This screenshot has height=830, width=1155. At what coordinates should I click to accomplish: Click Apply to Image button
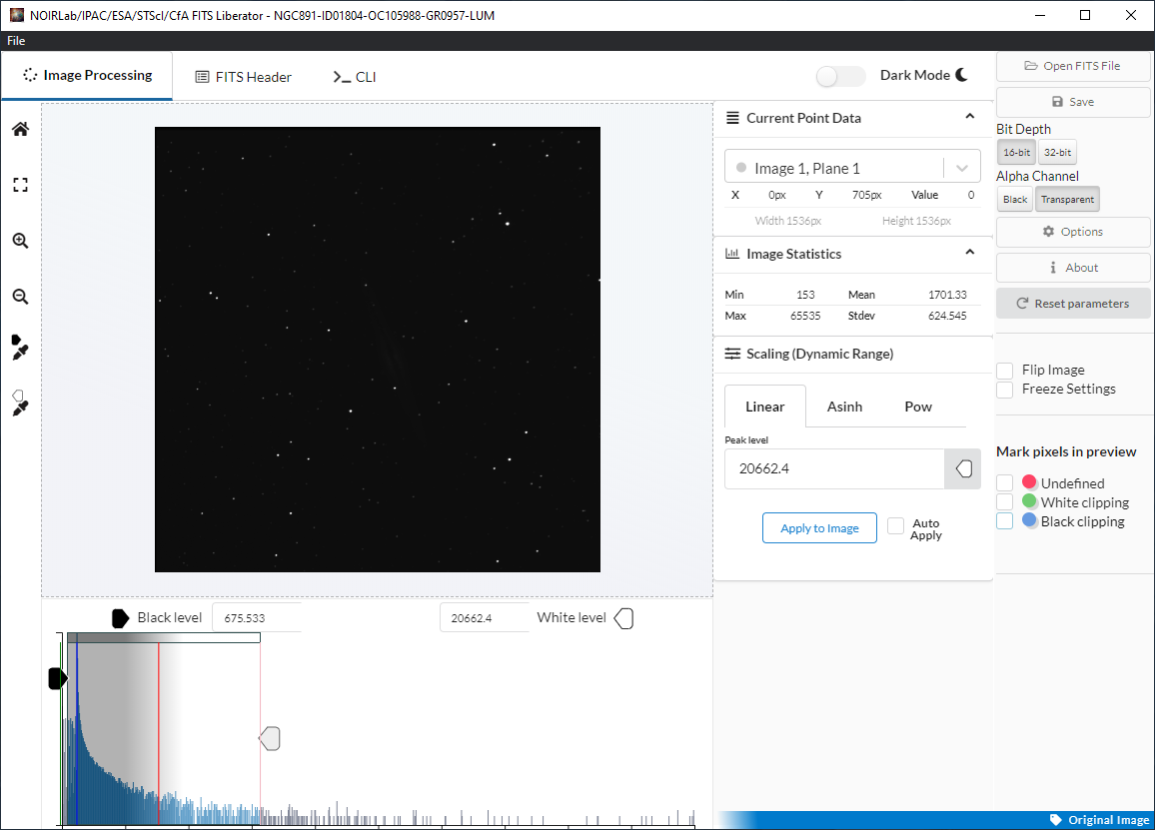click(819, 528)
